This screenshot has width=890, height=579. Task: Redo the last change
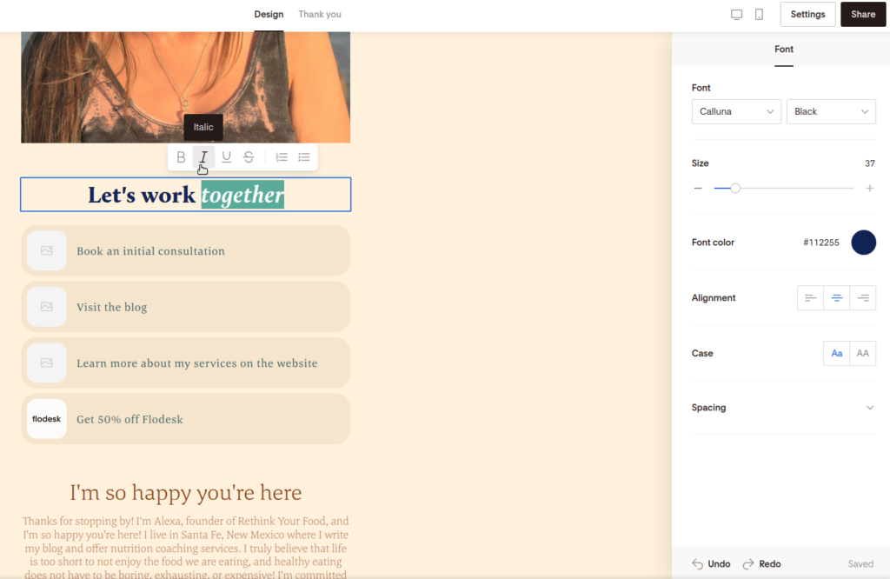click(761, 563)
